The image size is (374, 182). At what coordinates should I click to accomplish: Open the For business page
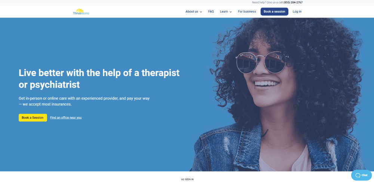click(x=247, y=12)
